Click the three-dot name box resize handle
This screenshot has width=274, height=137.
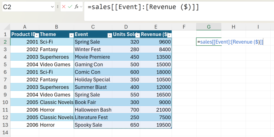58,7
